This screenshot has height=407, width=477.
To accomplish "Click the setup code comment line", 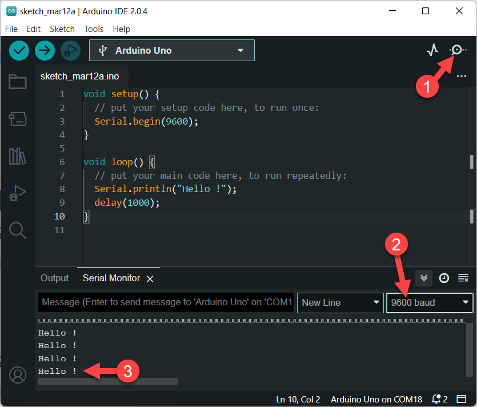I will tap(207, 108).
